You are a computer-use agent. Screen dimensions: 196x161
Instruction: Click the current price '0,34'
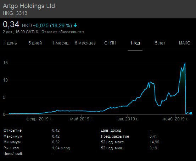(x=11, y=24)
